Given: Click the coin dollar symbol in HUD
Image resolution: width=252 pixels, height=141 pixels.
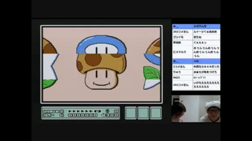Looking at the screenshot, I should (107, 111).
